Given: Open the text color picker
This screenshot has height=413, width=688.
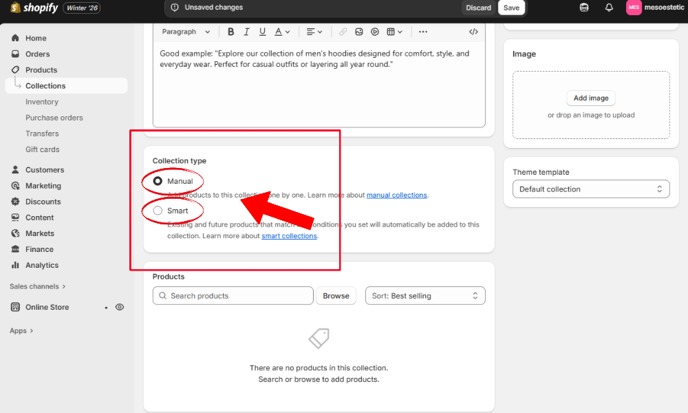Looking at the screenshot, I should click(x=282, y=32).
